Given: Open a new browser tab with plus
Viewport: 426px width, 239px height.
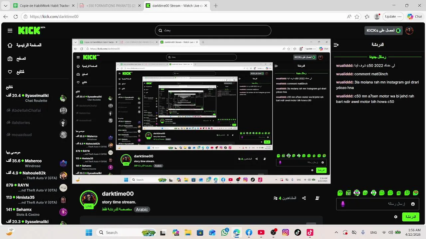Looking at the screenshot, I should click(216, 6).
